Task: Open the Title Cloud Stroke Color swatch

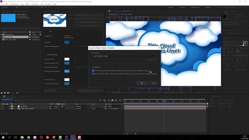Action: 67,63
